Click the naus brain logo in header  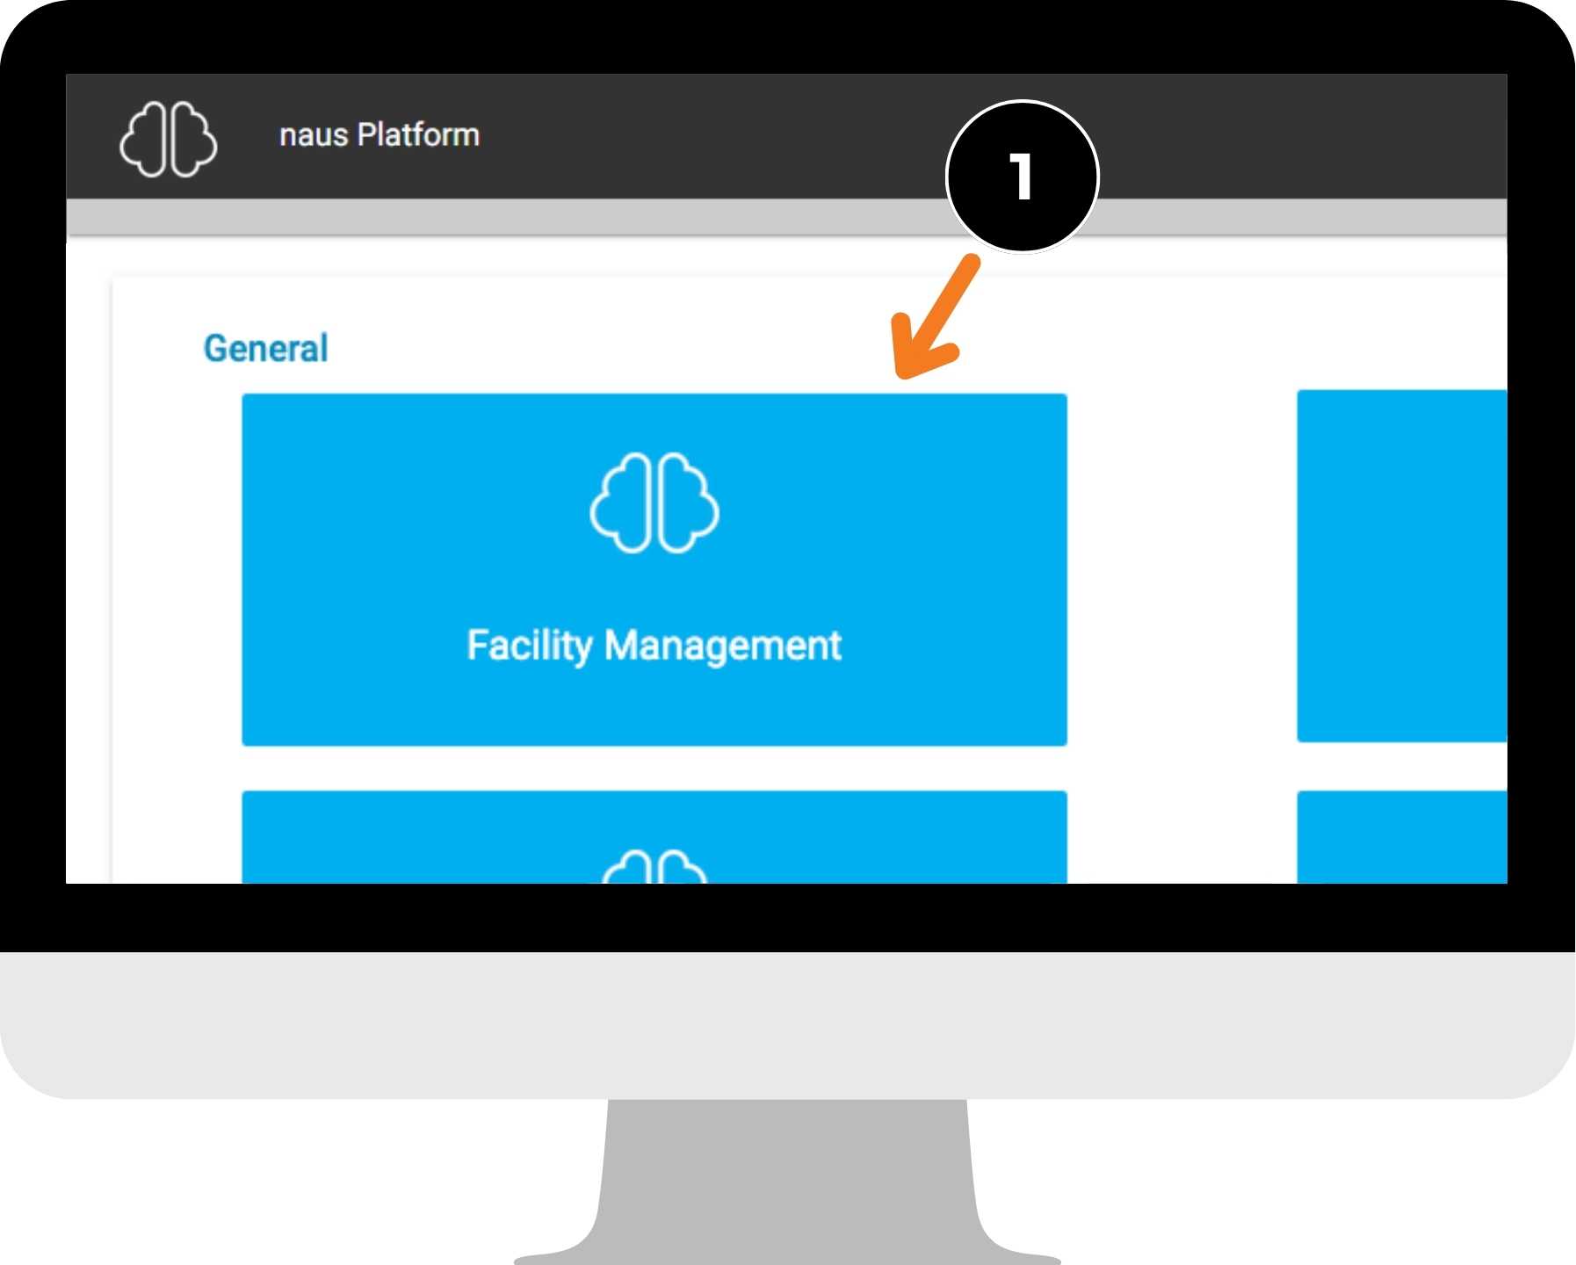pyautogui.click(x=168, y=140)
